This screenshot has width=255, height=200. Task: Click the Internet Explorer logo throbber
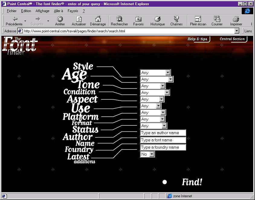click(x=247, y=11)
